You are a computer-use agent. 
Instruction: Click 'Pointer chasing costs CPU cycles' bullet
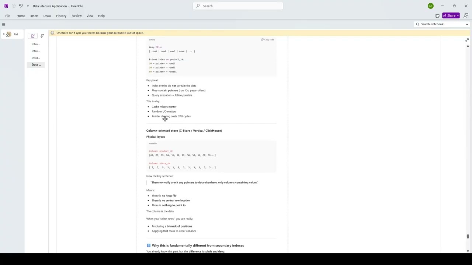point(171,116)
